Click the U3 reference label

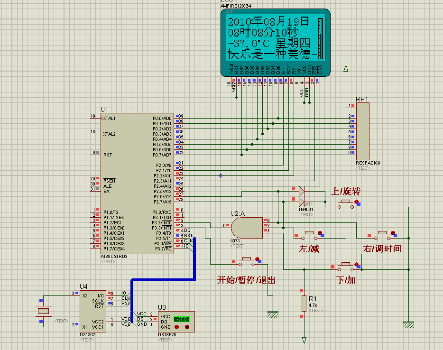[x=162, y=308]
